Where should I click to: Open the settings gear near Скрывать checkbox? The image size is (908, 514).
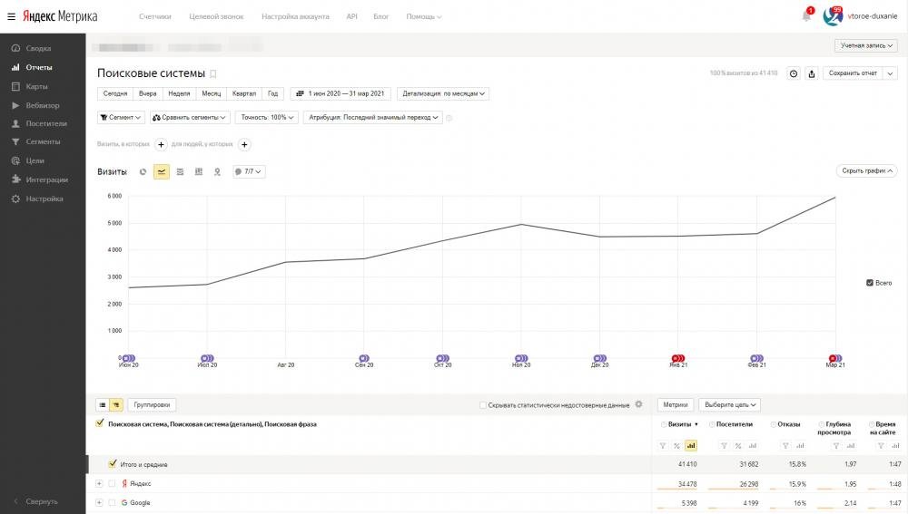[638, 404]
